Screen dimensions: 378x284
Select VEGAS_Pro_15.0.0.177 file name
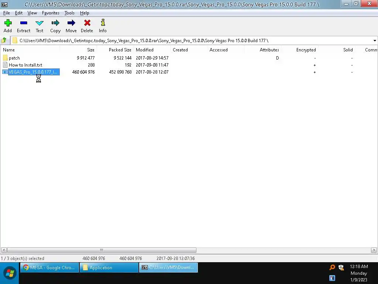pos(33,72)
